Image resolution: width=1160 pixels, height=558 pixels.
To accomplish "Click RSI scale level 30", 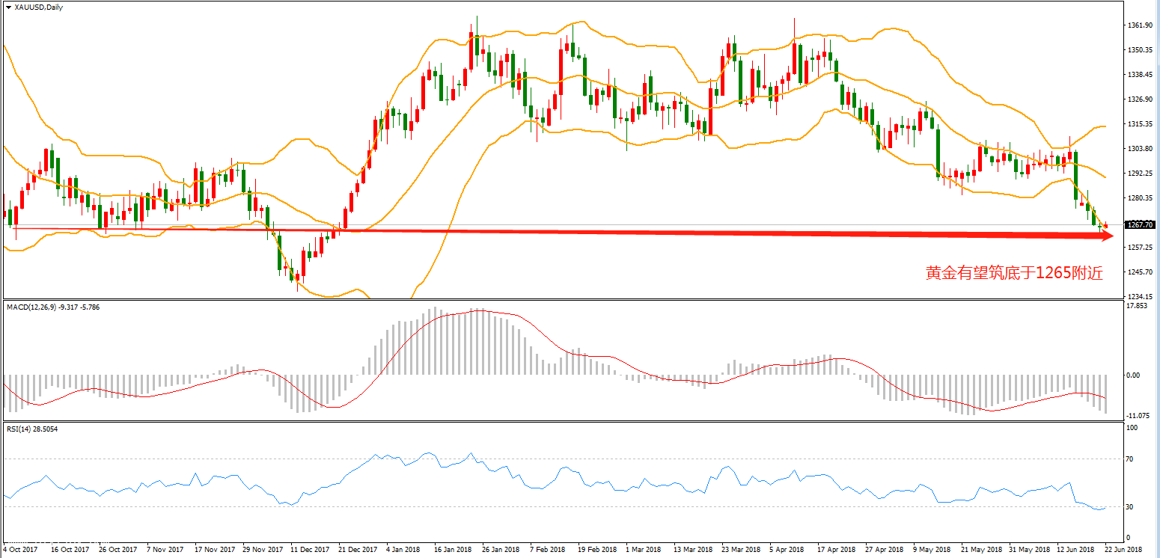I will (1131, 507).
